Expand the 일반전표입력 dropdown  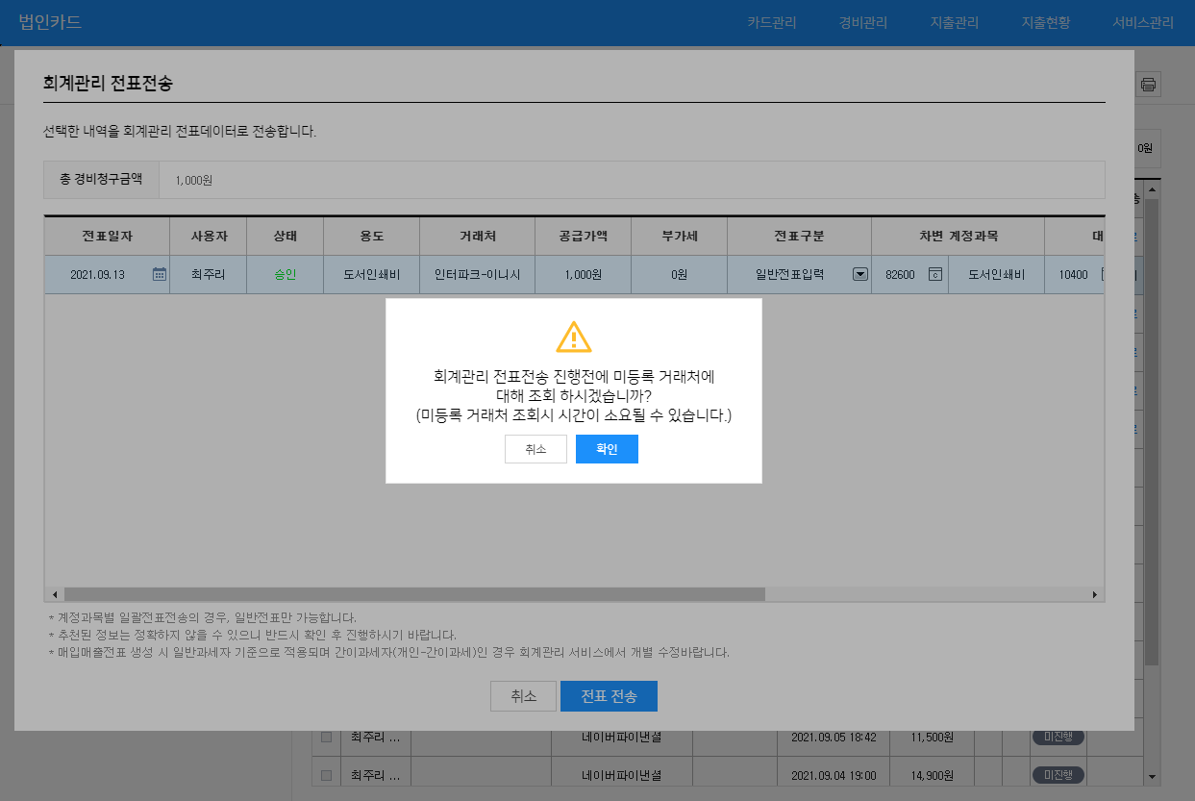pyautogui.click(x=860, y=274)
